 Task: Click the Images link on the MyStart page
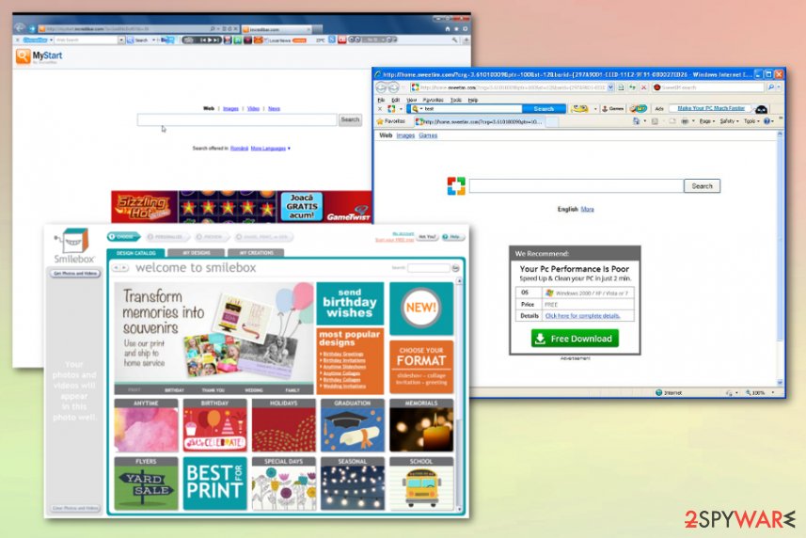coord(230,108)
